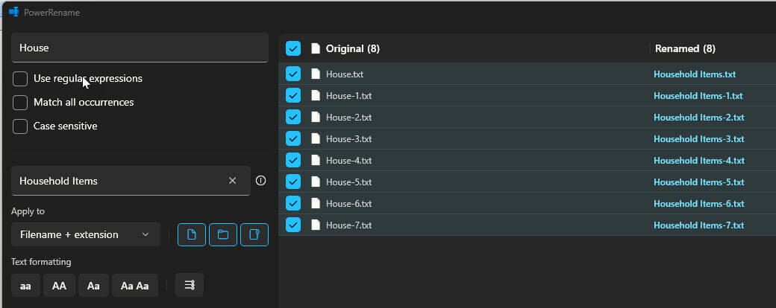Click the Renamed (8) column header
Image resolution: width=776 pixels, height=308 pixels.
click(685, 48)
